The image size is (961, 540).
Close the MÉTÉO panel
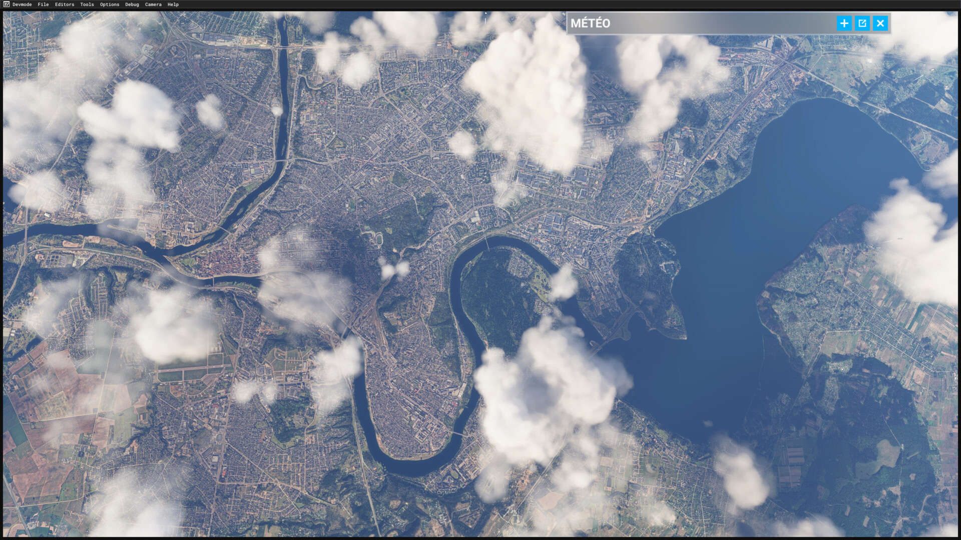click(x=880, y=23)
